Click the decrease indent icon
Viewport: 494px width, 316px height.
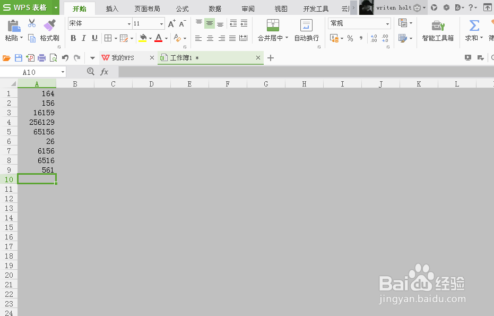pyautogui.click(x=233, y=23)
